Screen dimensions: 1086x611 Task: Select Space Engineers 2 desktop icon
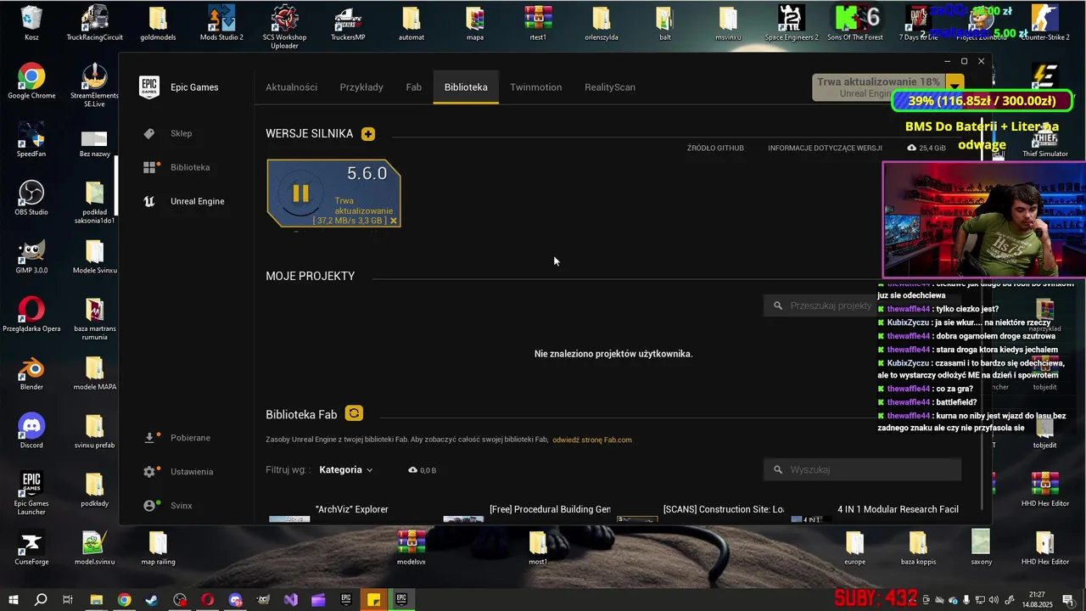pyautogui.click(x=792, y=23)
